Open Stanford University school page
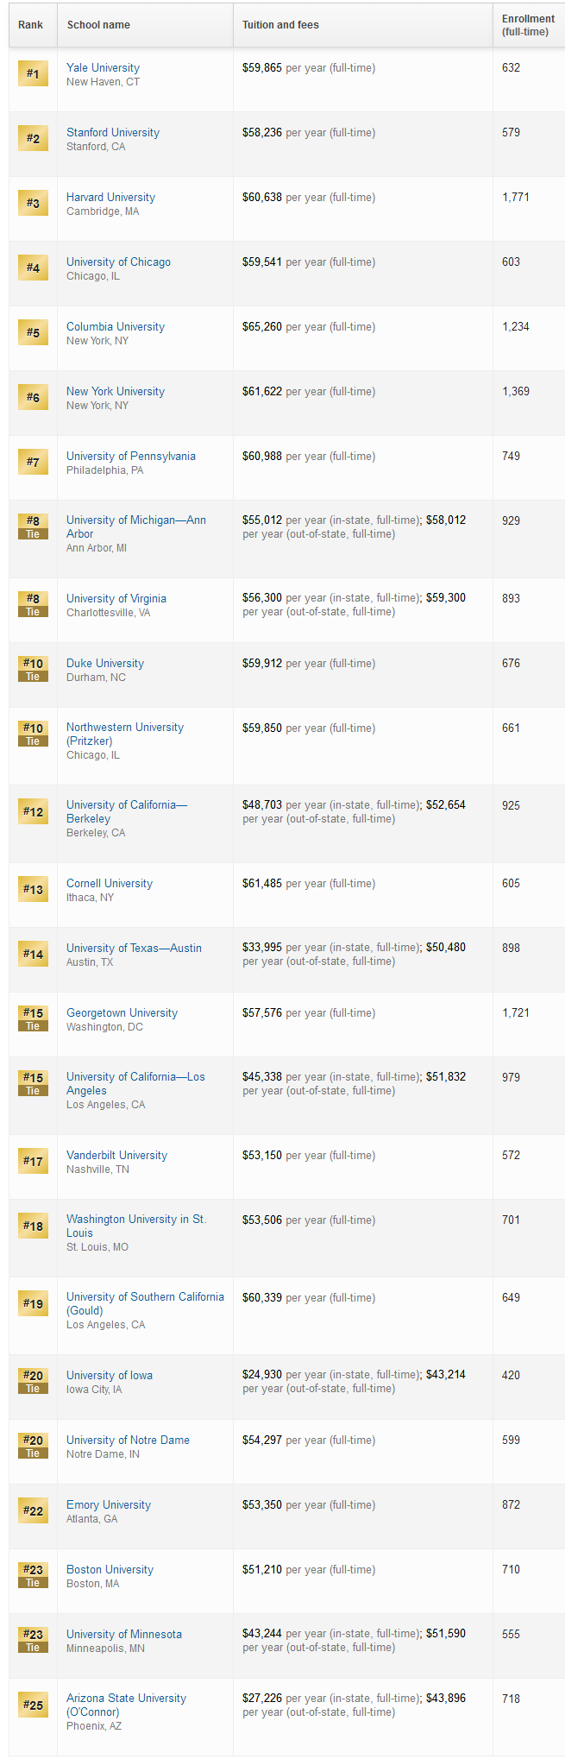This screenshot has width=565, height=1759. tap(113, 132)
